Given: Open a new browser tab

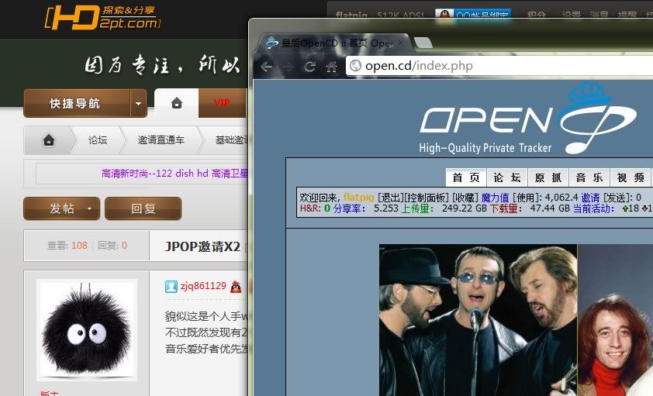Looking at the screenshot, I should [x=423, y=43].
